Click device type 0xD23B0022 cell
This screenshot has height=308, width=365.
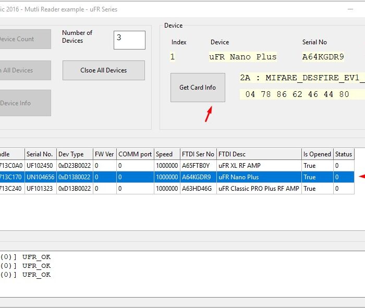(x=75, y=166)
